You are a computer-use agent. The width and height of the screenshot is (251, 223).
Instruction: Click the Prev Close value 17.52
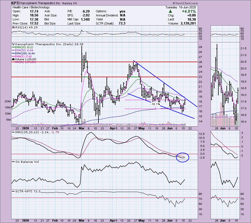(34, 23)
